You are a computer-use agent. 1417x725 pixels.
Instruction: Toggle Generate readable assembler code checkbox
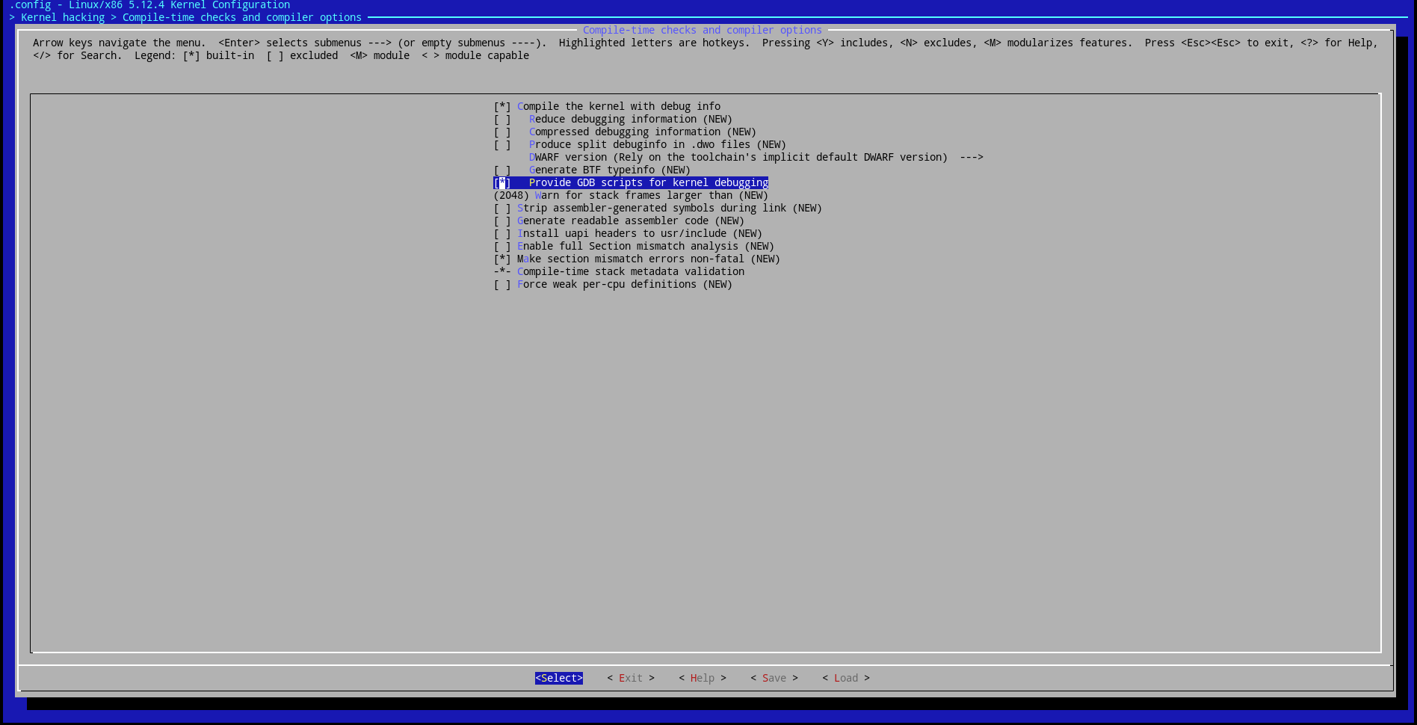click(x=502, y=220)
